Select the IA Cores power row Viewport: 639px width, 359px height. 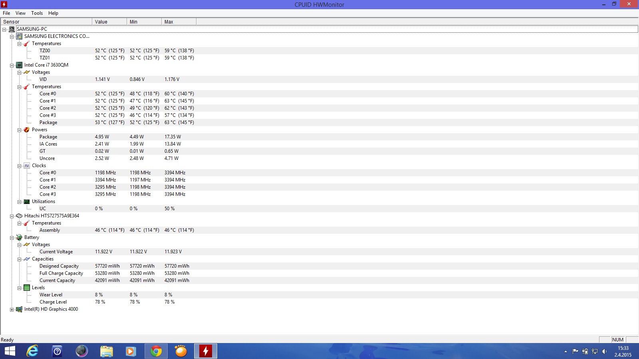point(319,144)
